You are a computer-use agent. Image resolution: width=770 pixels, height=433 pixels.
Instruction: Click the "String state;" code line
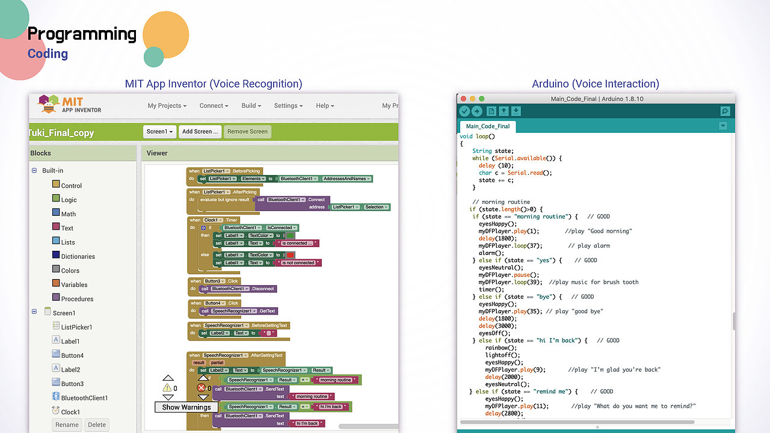pyautogui.click(x=493, y=151)
